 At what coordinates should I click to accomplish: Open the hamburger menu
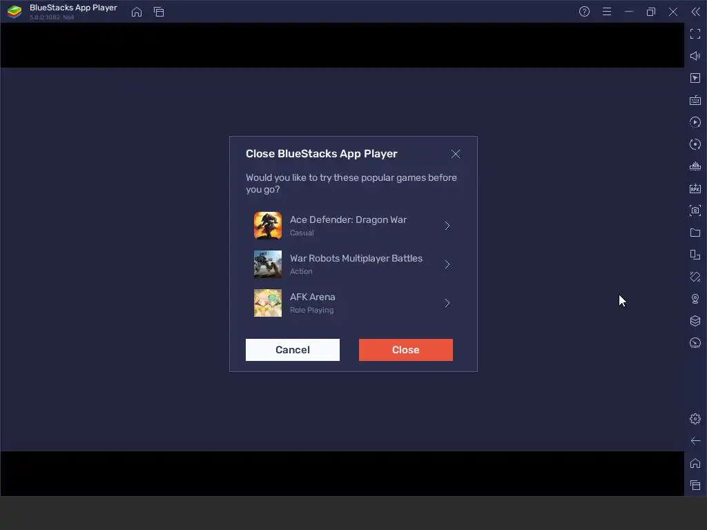tap(607, 12)
